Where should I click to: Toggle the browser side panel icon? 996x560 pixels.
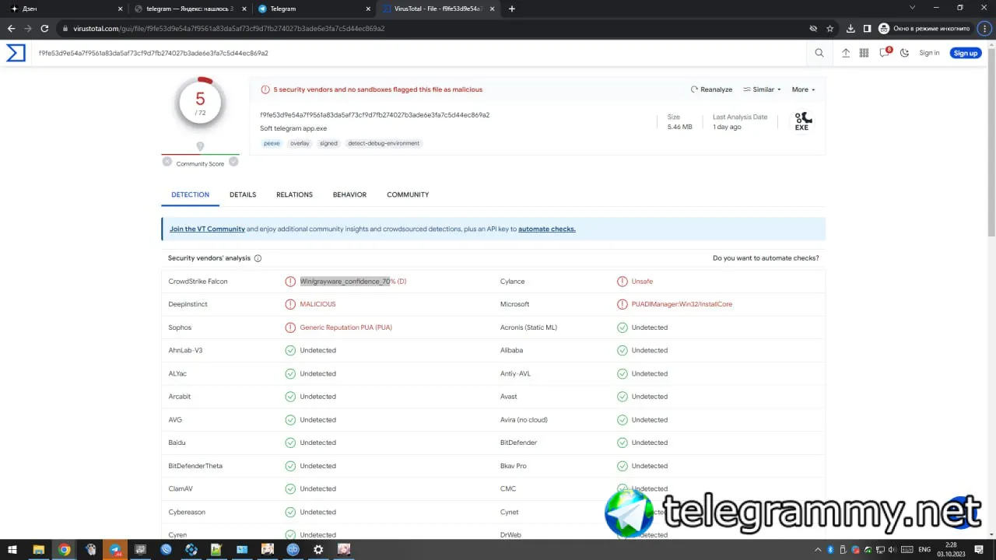867,29
